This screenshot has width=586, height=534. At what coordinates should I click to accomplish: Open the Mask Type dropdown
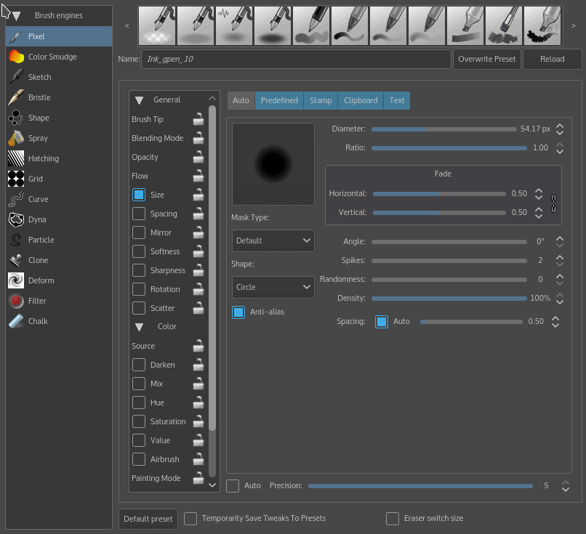coord(273,240)
